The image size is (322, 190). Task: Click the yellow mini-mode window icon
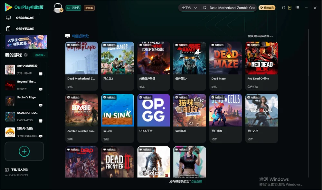click(x=290, y=8)
